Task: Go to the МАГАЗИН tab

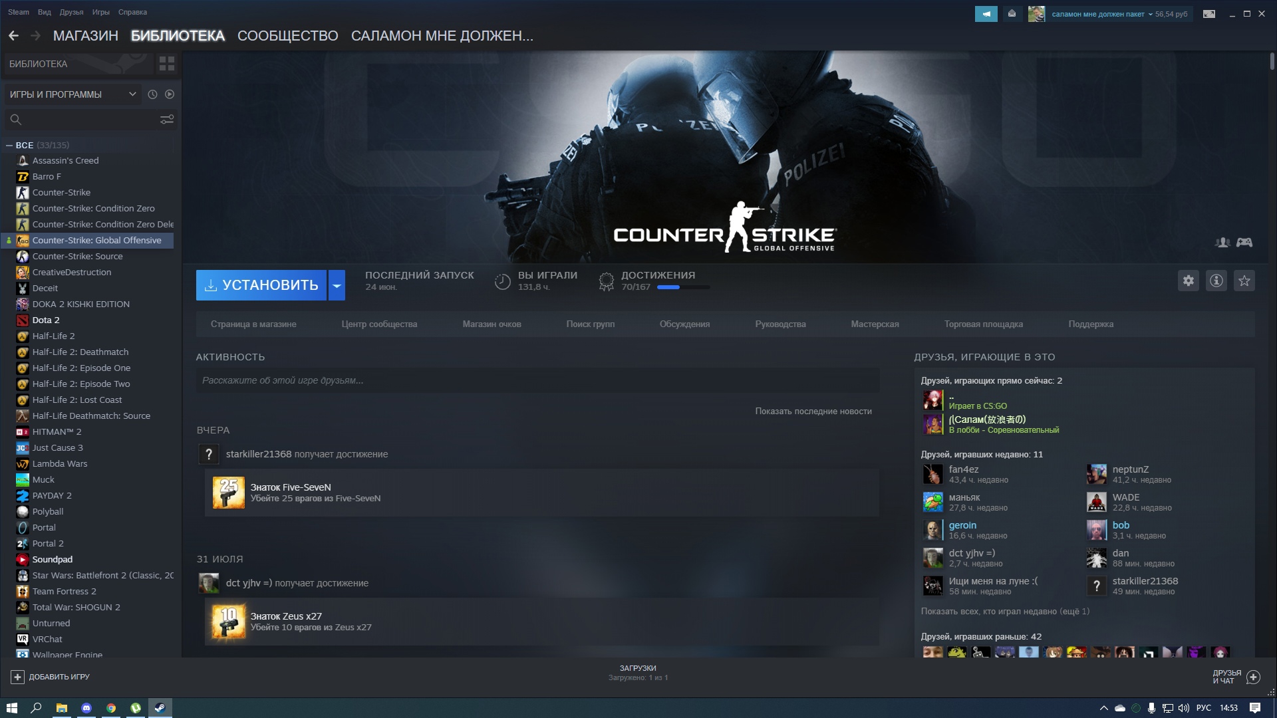Action: (86, 36)
